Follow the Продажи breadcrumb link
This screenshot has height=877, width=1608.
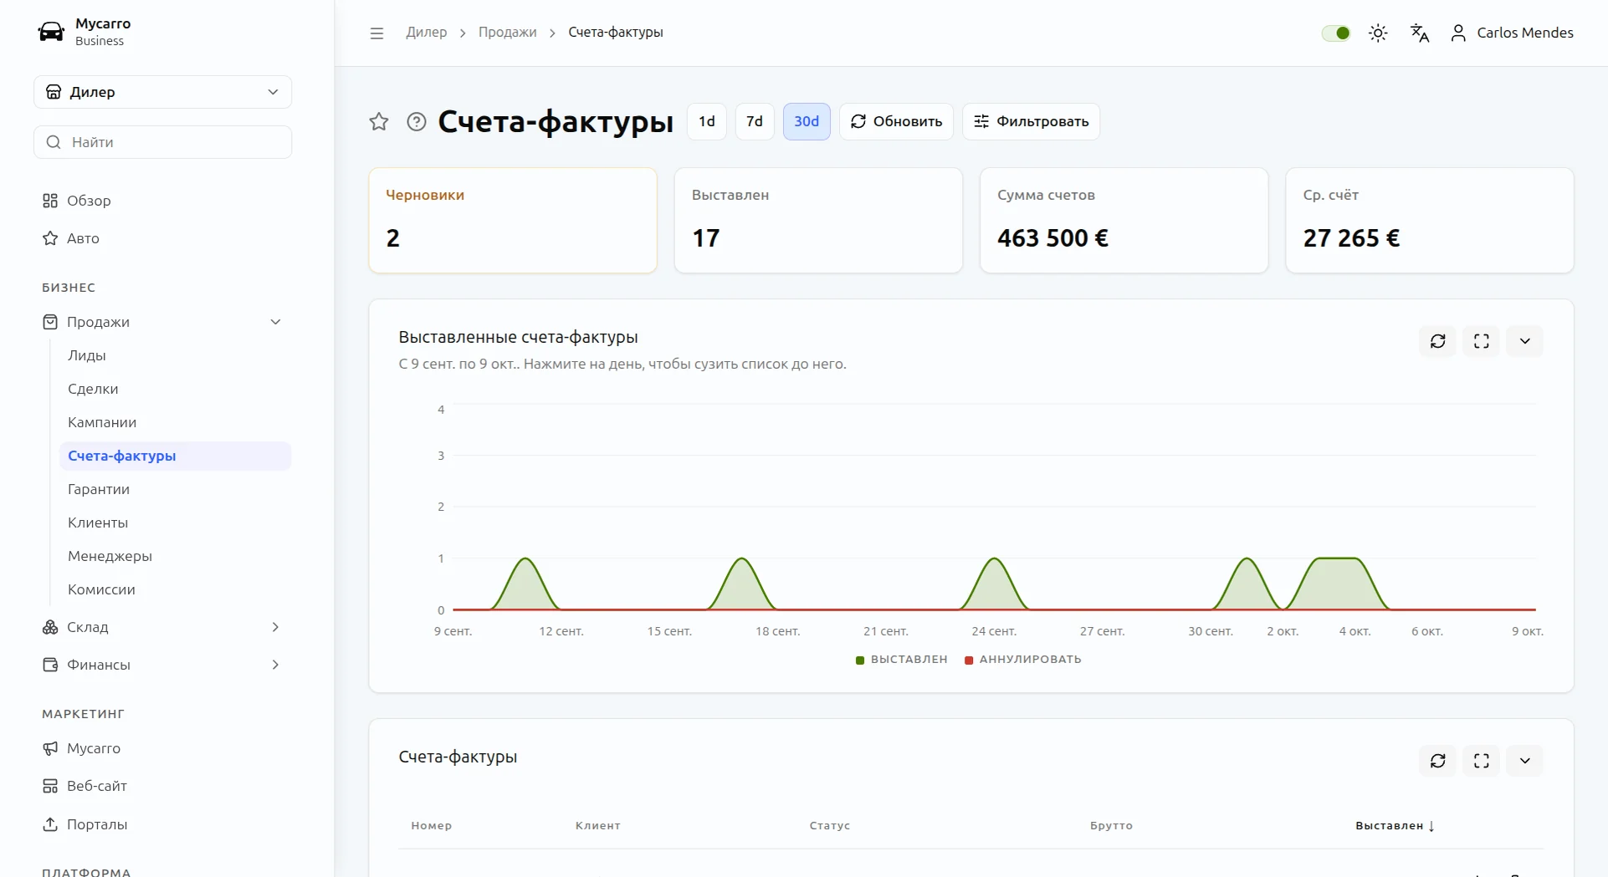click(508, 33)
